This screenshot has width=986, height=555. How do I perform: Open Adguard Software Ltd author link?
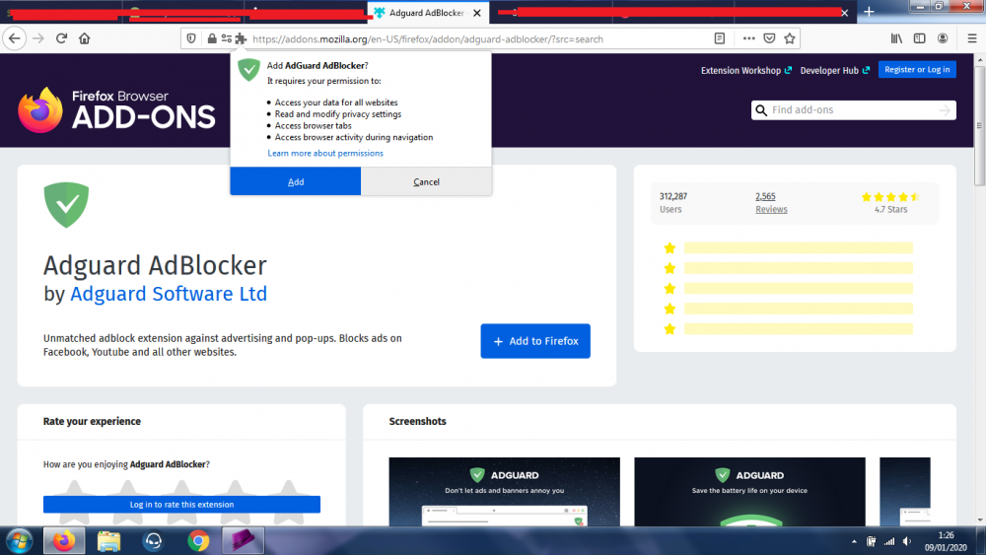pyautogui.click(x=169, y=294)
